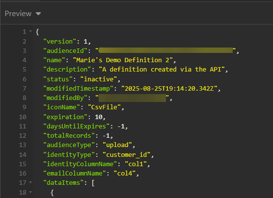Click the "modifiedBy" key
The image size is (273, 198).
click(65, 98)
